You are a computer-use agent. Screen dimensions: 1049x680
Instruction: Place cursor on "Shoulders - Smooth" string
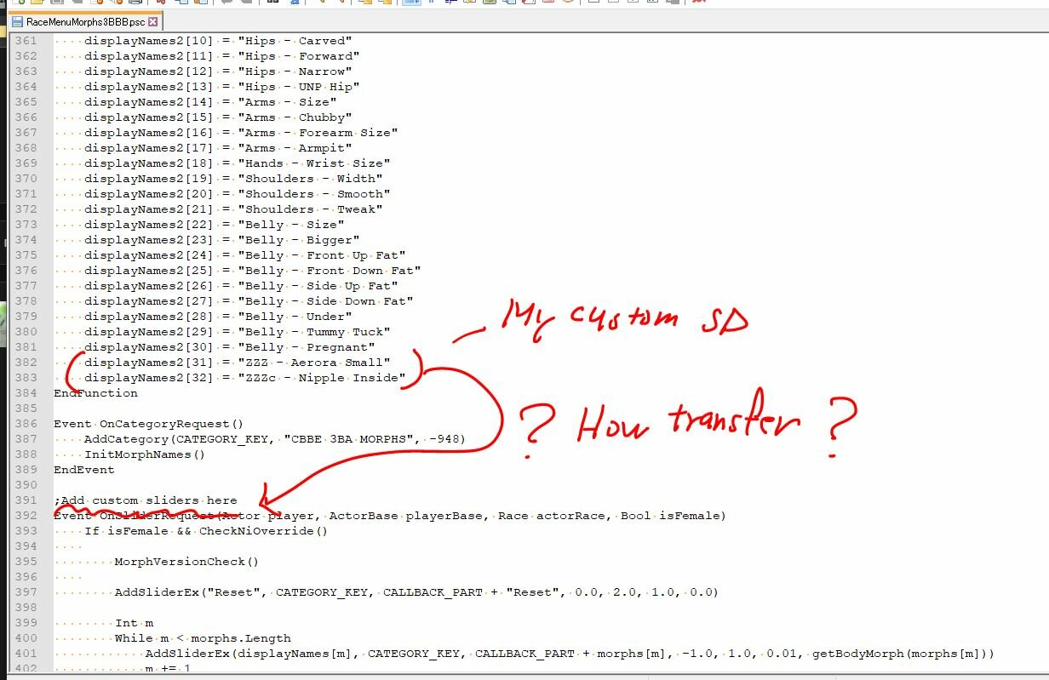313,194
